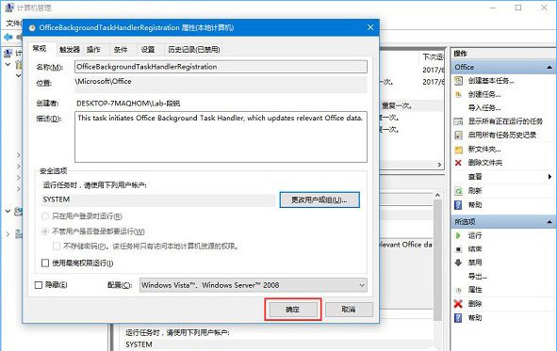The height and width of the screenshot is (351, 557).
Task: Click the 创建任务 icon in actions pane
Action: point(459,94)
